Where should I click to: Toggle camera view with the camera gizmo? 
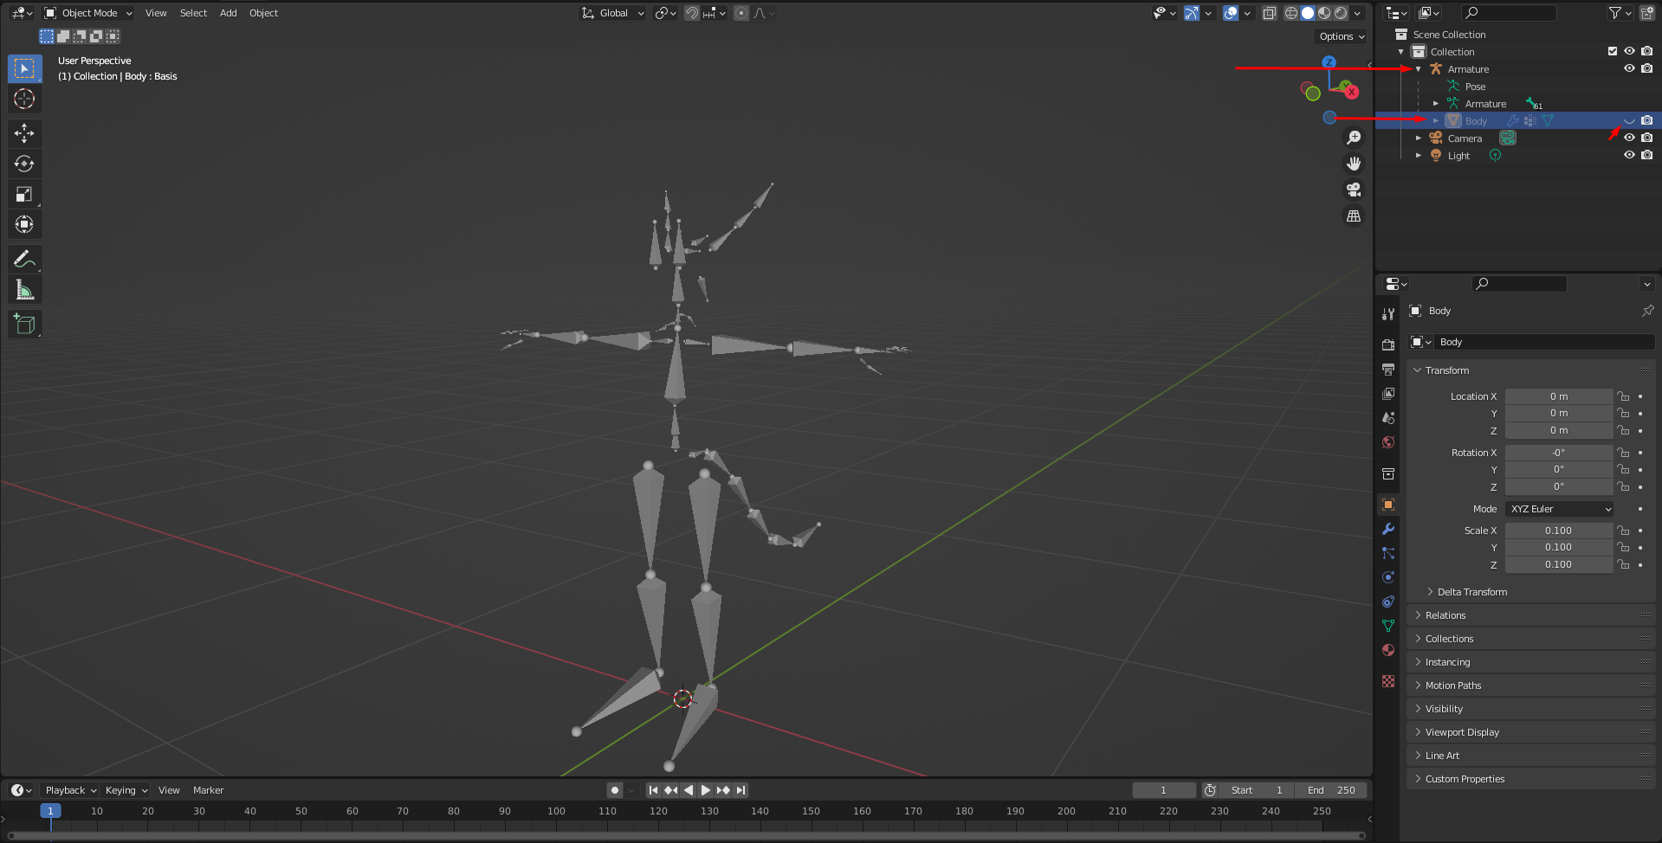1354,190
